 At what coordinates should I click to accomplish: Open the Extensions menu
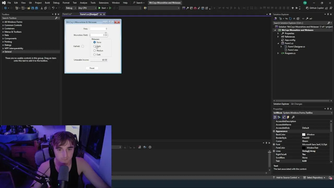104,3
